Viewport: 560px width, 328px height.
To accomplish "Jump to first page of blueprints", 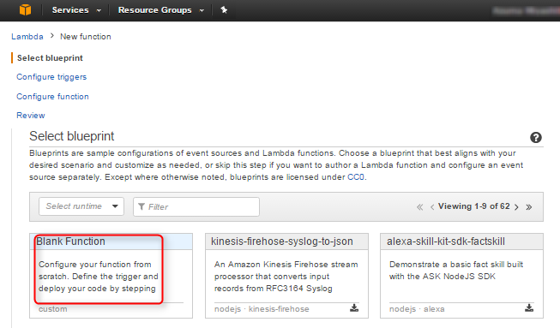I will pos(420,206).
